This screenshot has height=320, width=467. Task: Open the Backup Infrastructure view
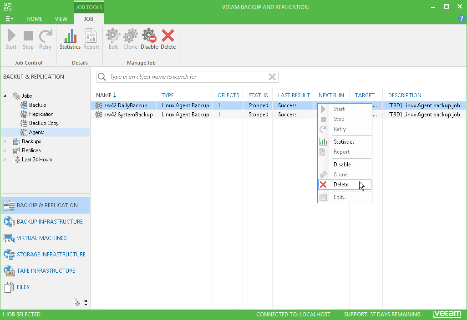click(x=45, y=221)
